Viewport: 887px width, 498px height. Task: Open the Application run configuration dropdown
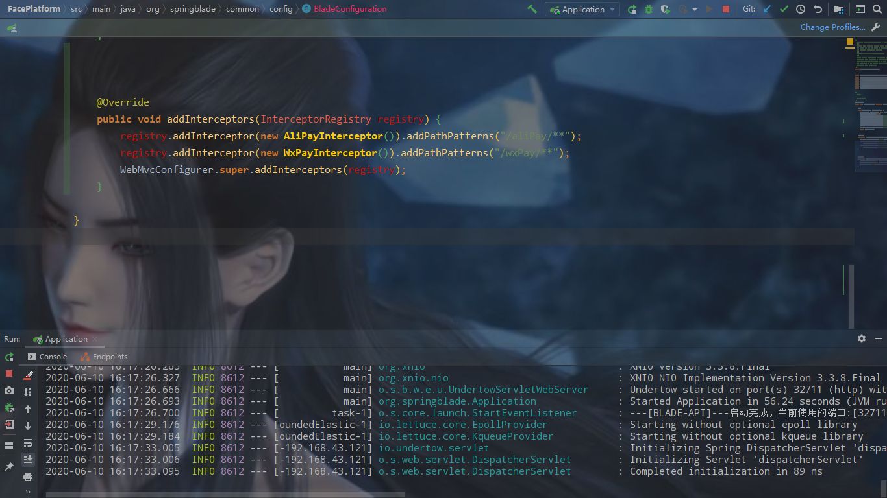tap(582, 10)
